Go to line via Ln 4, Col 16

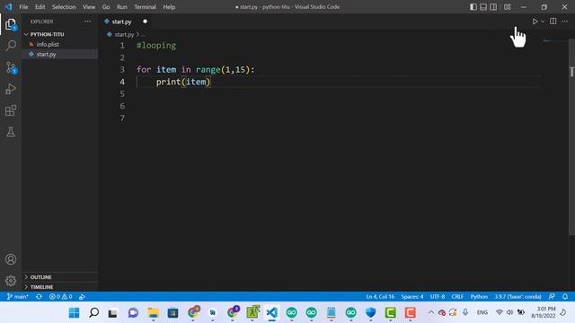point(380,297)
